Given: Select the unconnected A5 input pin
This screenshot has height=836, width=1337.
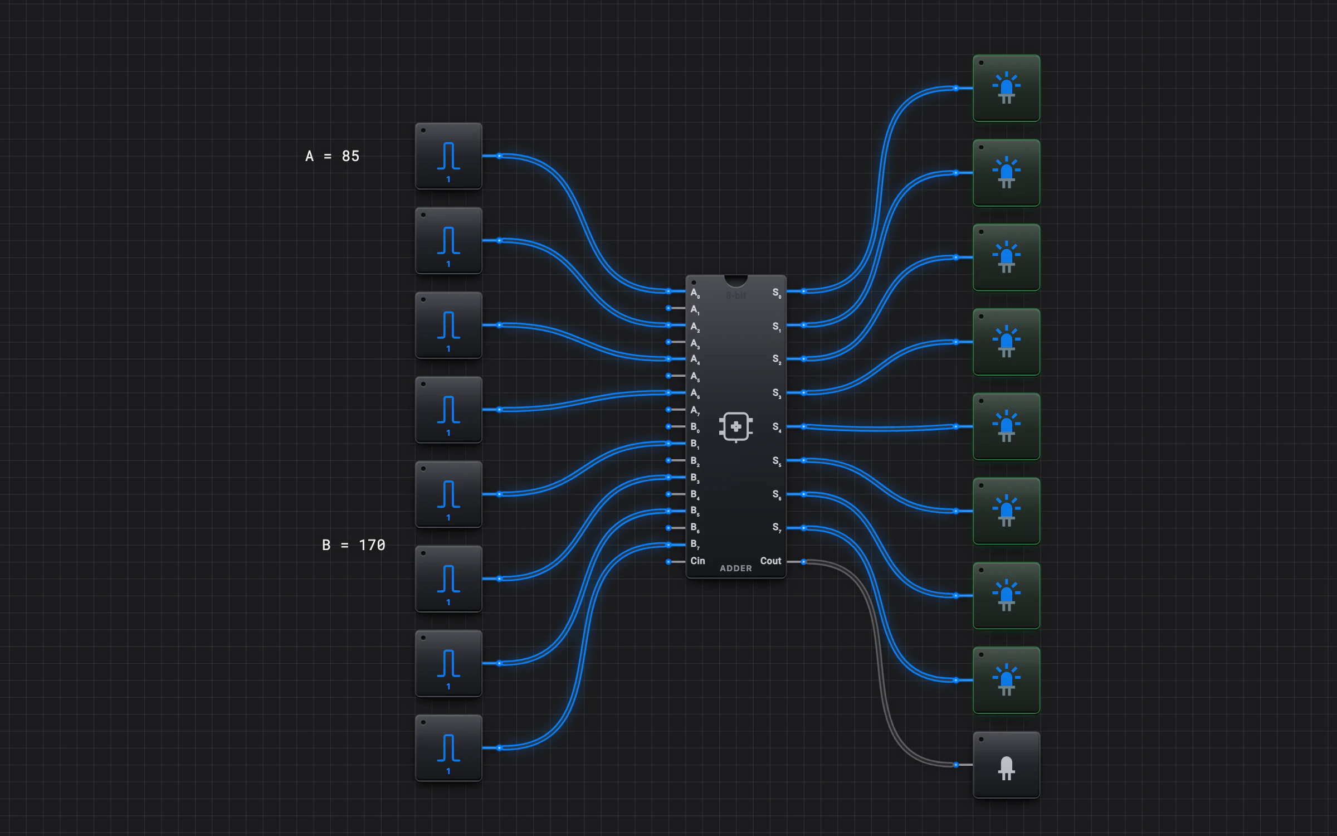Looking at the screenshot, I should click(668, 376).
